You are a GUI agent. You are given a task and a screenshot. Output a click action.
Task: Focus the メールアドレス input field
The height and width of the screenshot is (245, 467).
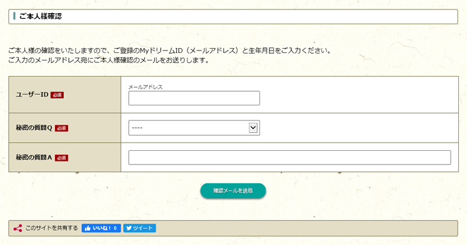(x=194, y=98)
